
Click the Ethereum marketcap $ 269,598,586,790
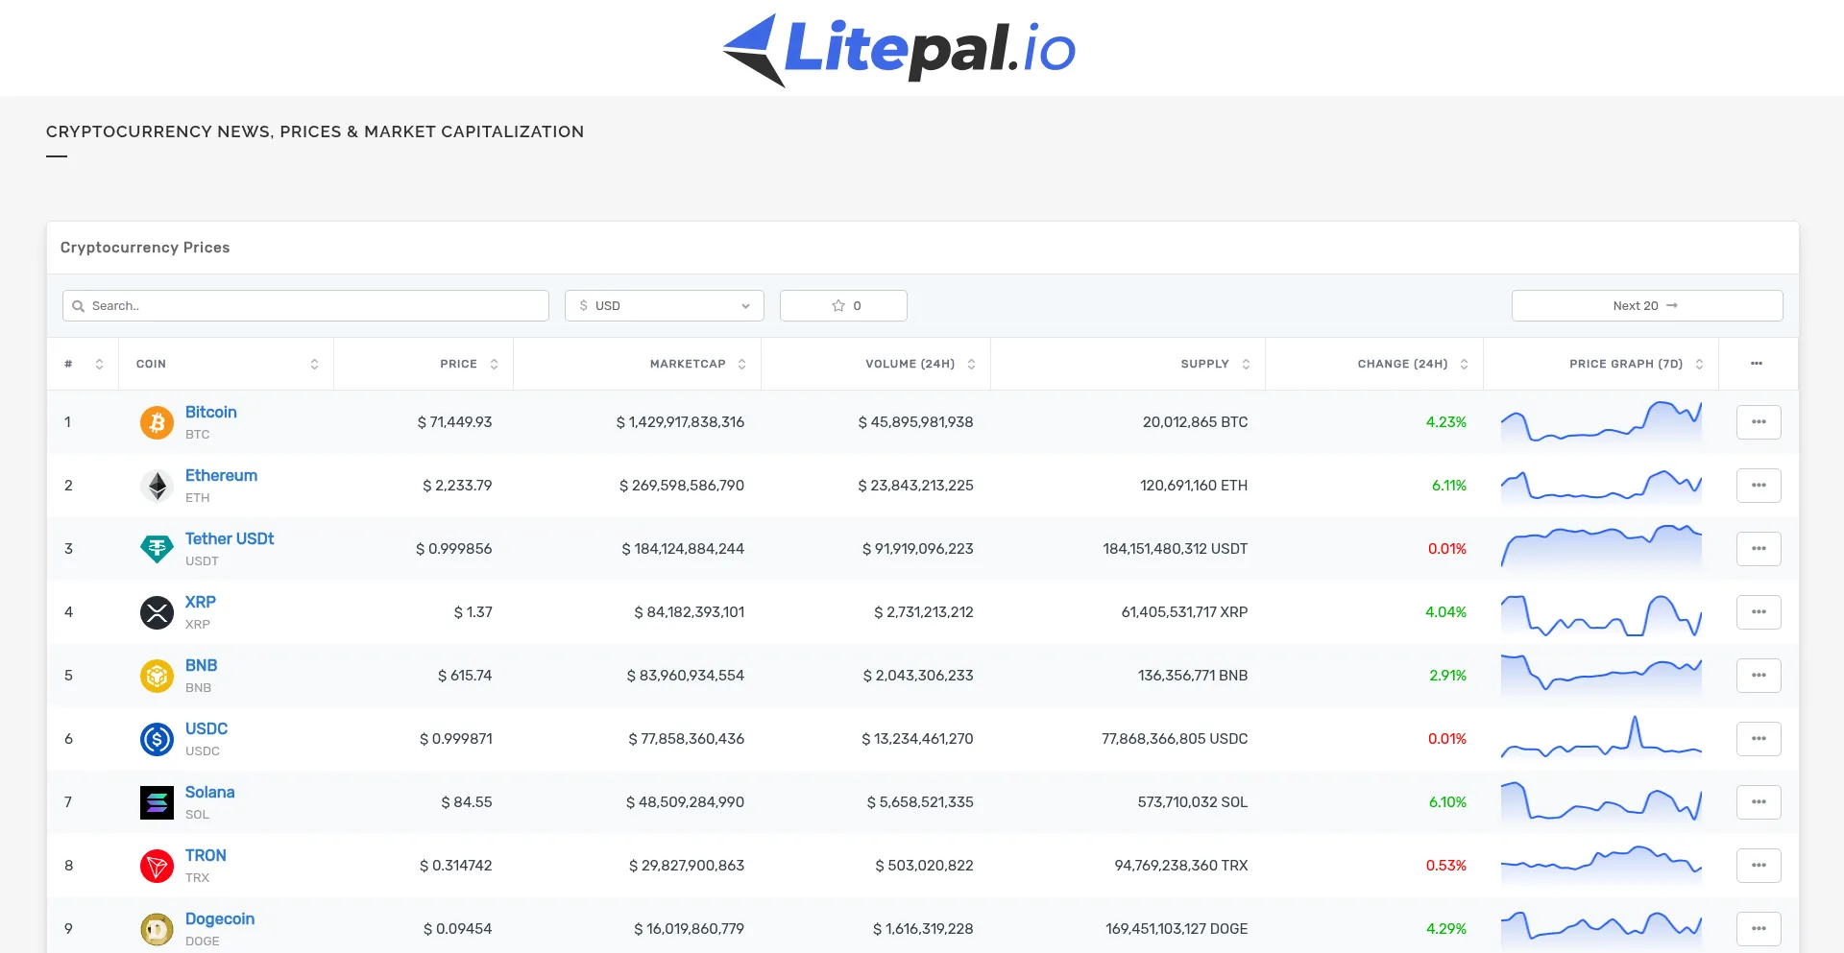click(x=682, y=486)
